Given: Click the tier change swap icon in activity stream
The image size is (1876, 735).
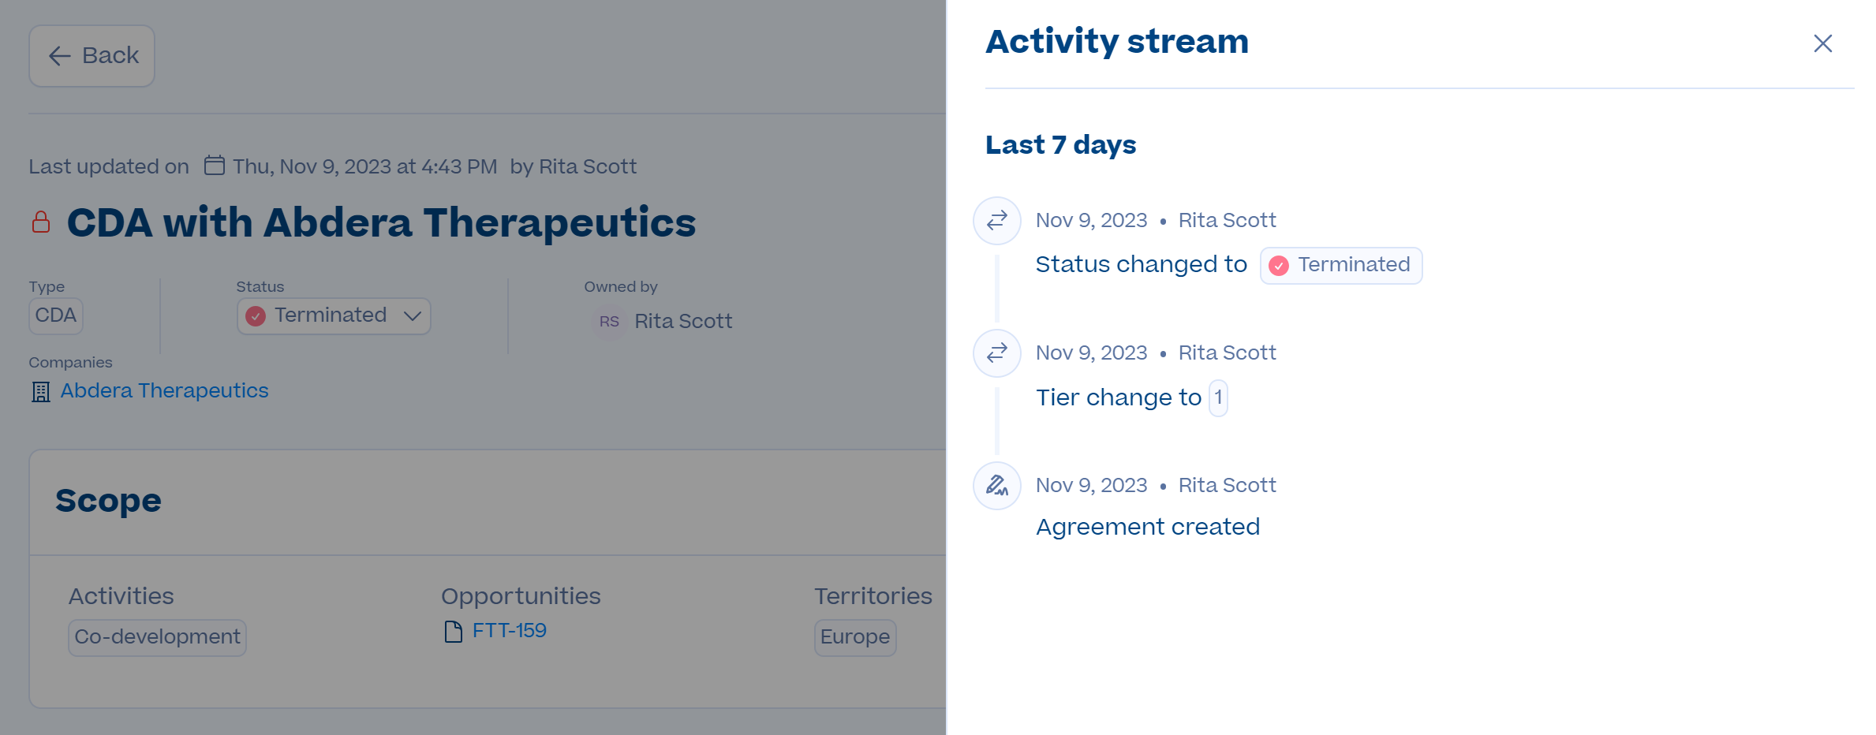Looking at the screenshot, I should coord(997,353).
